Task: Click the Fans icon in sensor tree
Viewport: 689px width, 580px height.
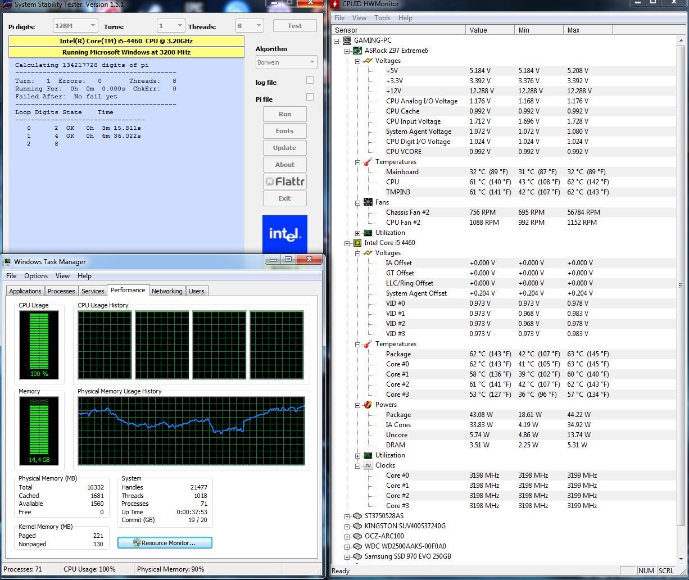Action: pos(368,202)
